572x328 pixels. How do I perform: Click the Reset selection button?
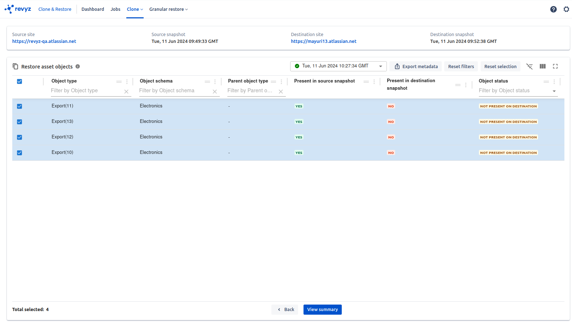(x=501, y=66)
